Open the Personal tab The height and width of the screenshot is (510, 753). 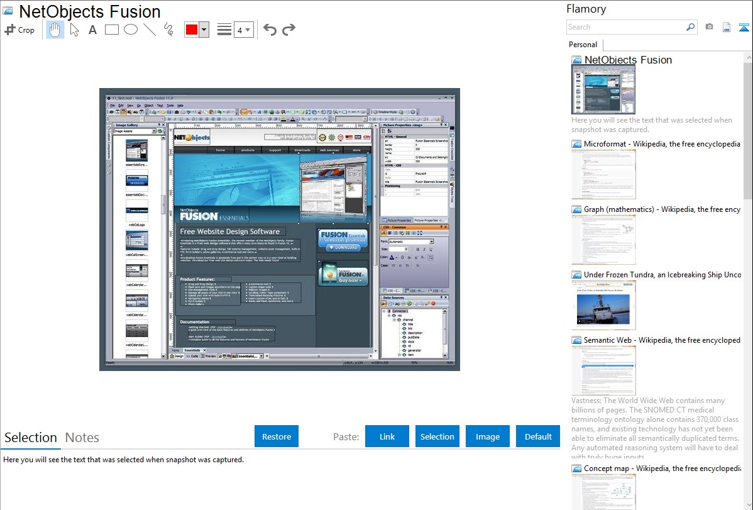point(583,45)
